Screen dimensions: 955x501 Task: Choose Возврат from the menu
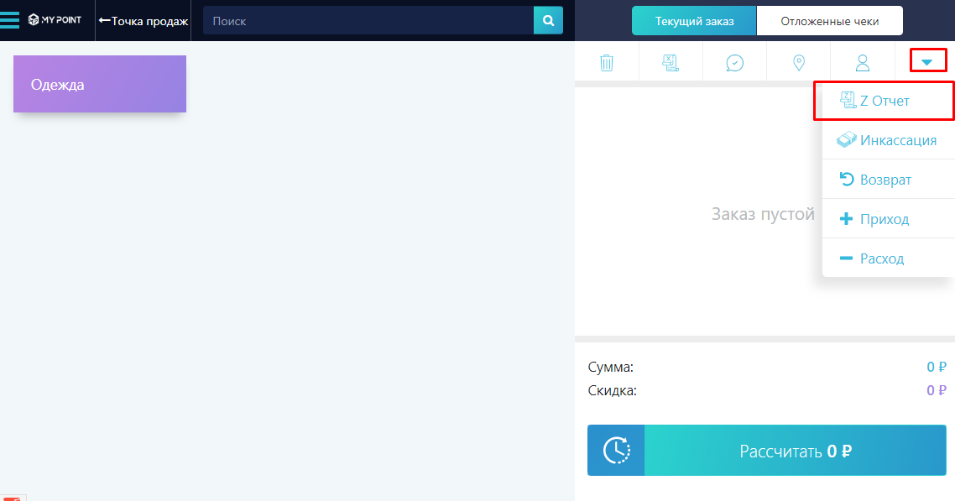coord(889,180)
